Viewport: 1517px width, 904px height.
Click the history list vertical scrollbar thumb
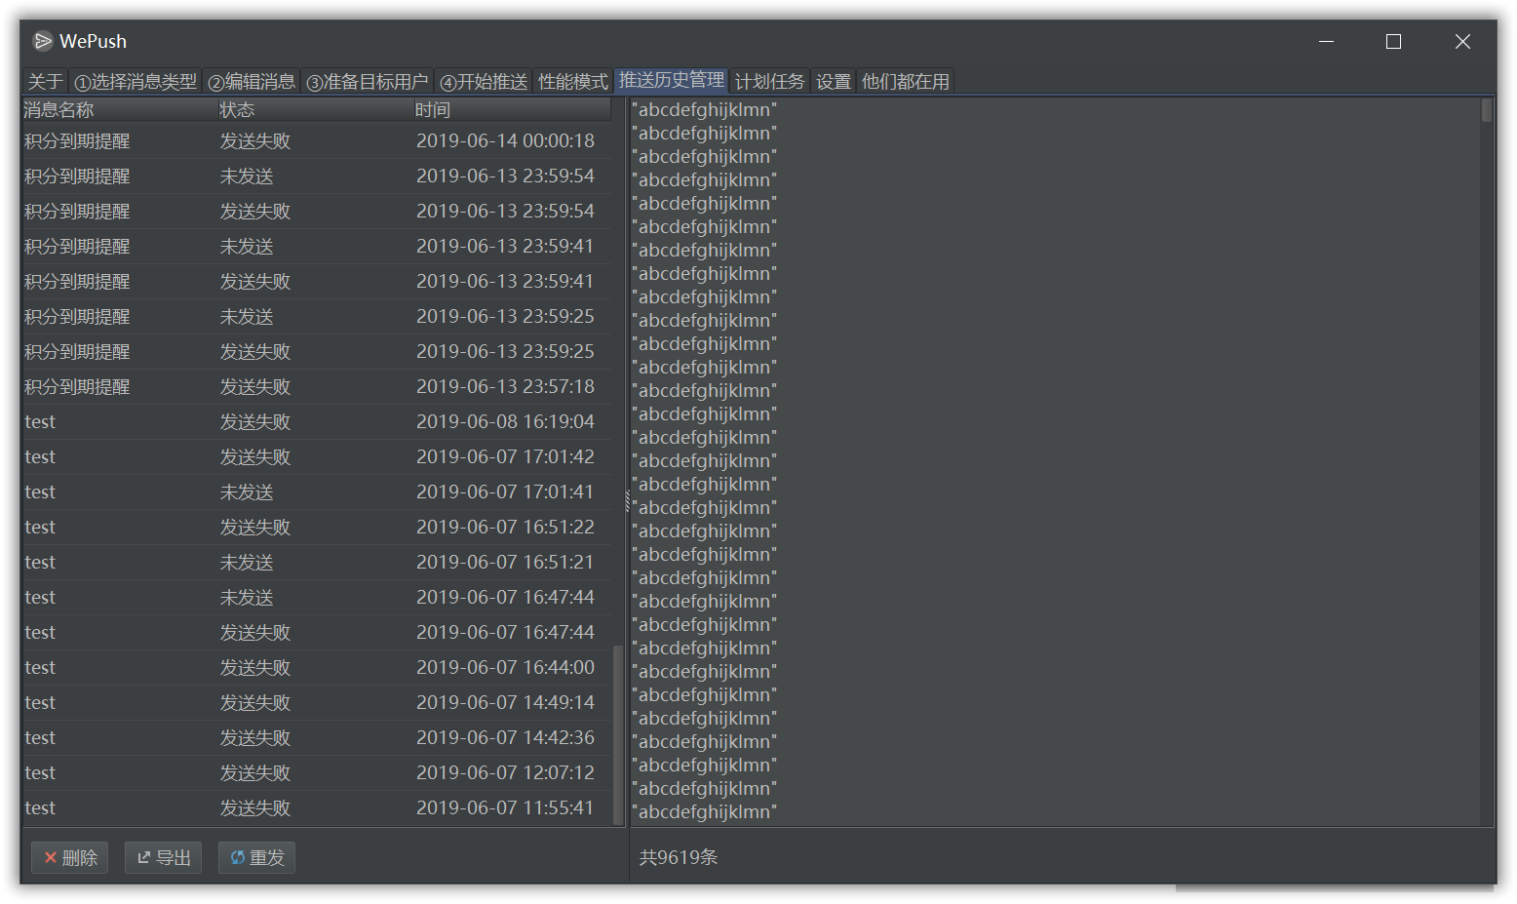pos(617,733)
